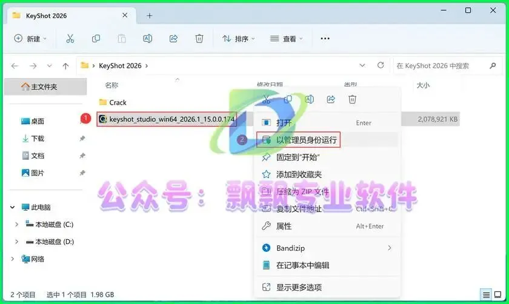The width and height of the screenshot is (509, 304).
Task: Sort by 名称 column header
Action: 111,85
